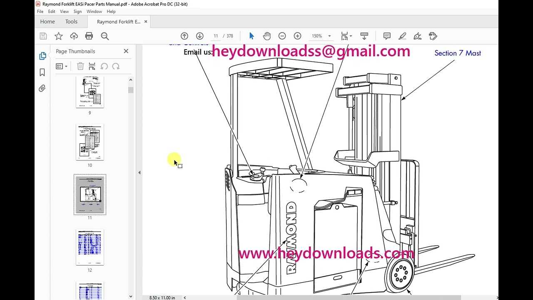The height and width of the screenshot is (300, 533).
Task: Zoom out with the minus icon
Action: 282,36
